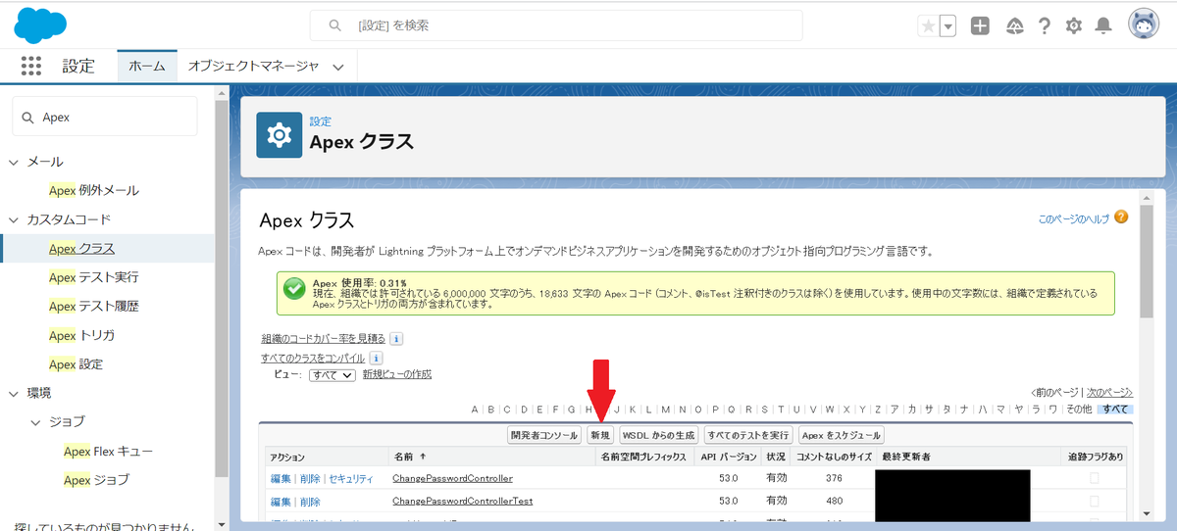
Task: Click info icon next to コードカバー率を見積る
Action: (396, 339)
